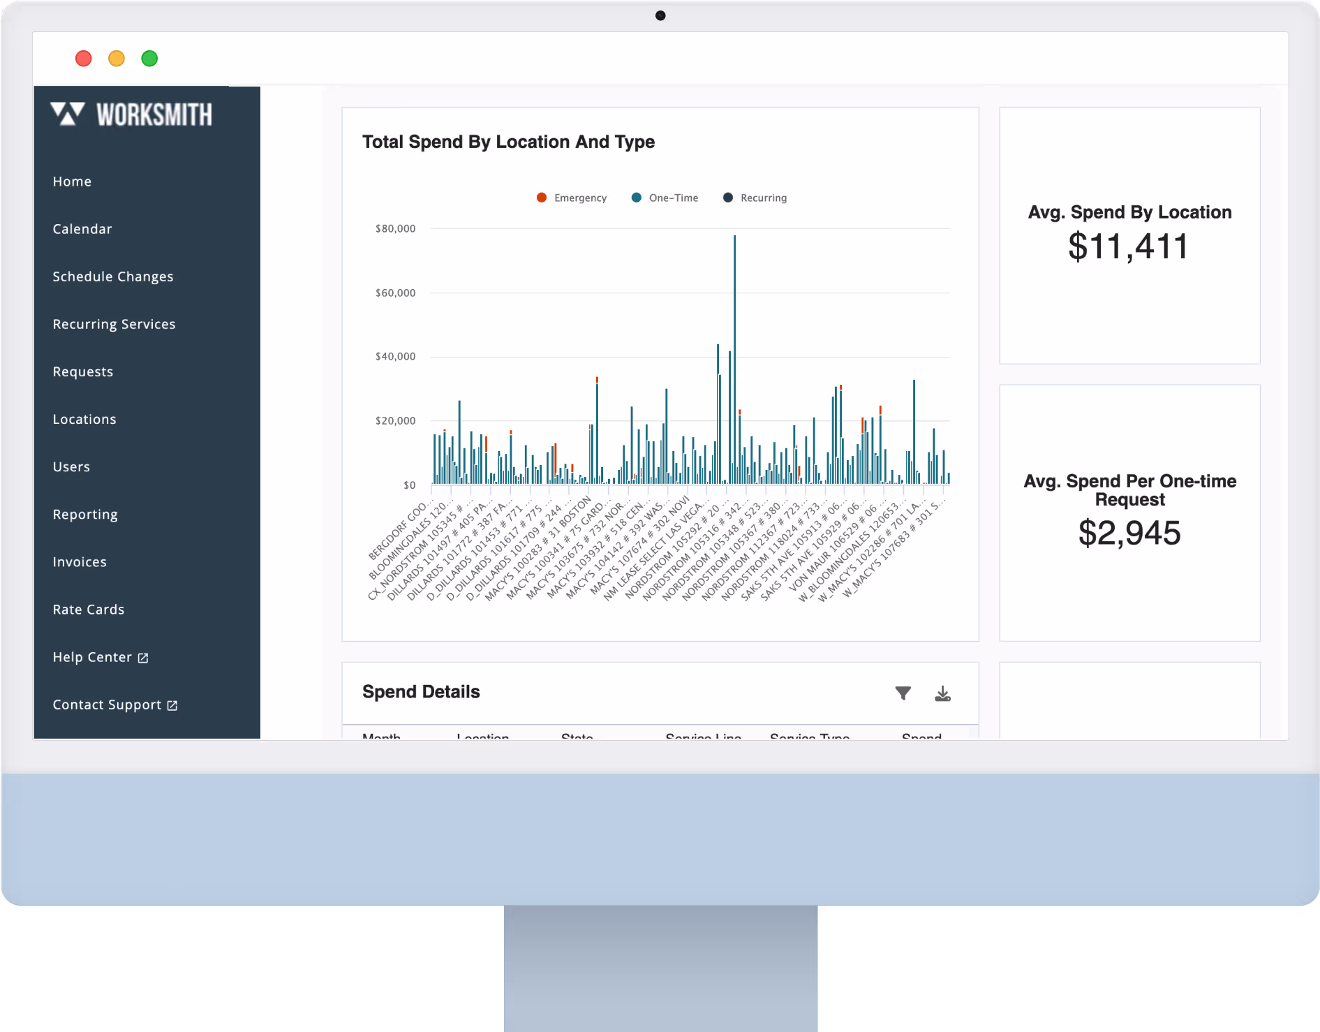Open the Requests page

point(83,371)
